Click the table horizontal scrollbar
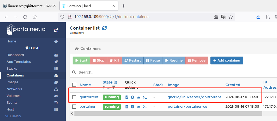The height and width of the screenshot is (121, 277). click(168, 114)
